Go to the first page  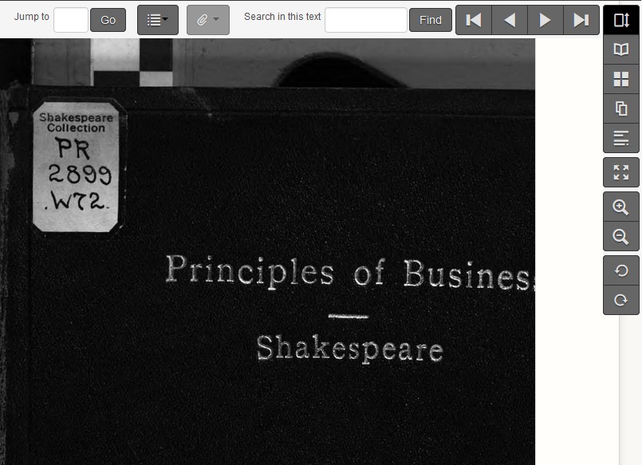474,20
